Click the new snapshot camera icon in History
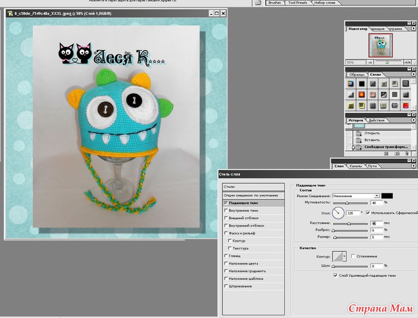 397,154
